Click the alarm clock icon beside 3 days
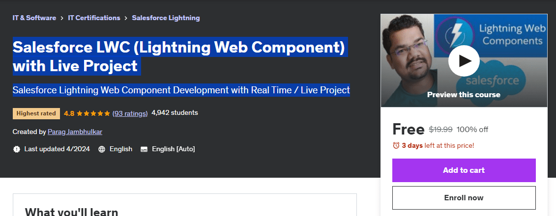The height and width of the screenshot is (216, 556). point(396,145)
